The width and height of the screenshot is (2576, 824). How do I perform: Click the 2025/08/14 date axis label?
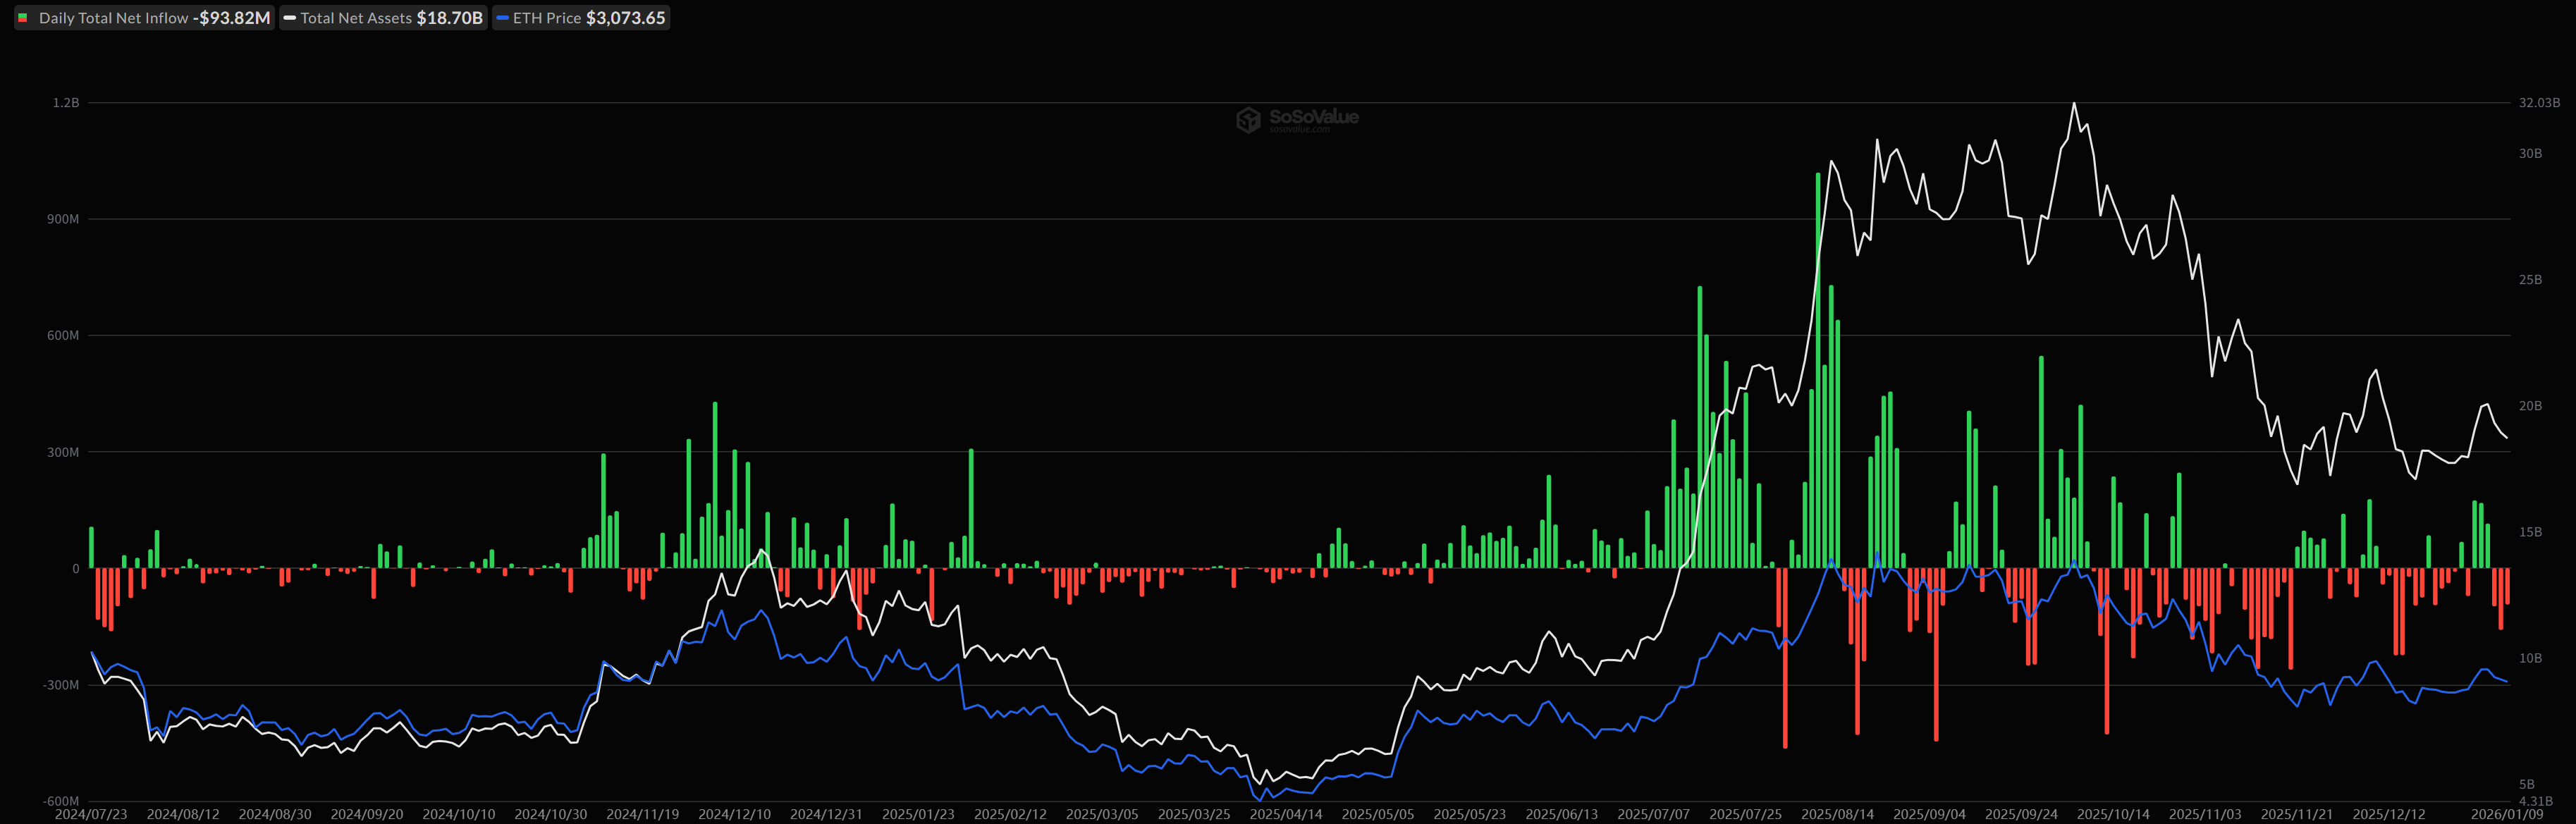pos(1837,814)
